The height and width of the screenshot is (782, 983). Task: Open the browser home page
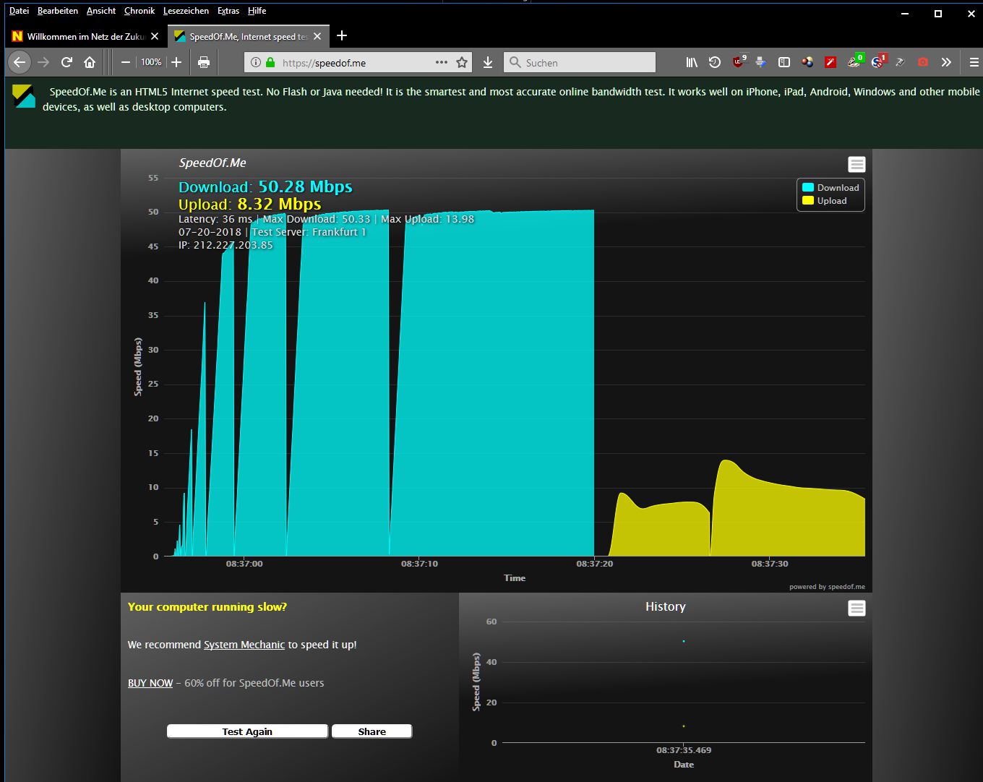pyautogui.click(x=90, y=62)
